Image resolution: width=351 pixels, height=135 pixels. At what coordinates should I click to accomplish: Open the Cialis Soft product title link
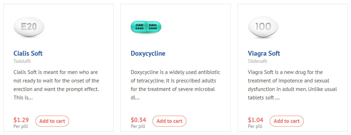coord(28,53)
